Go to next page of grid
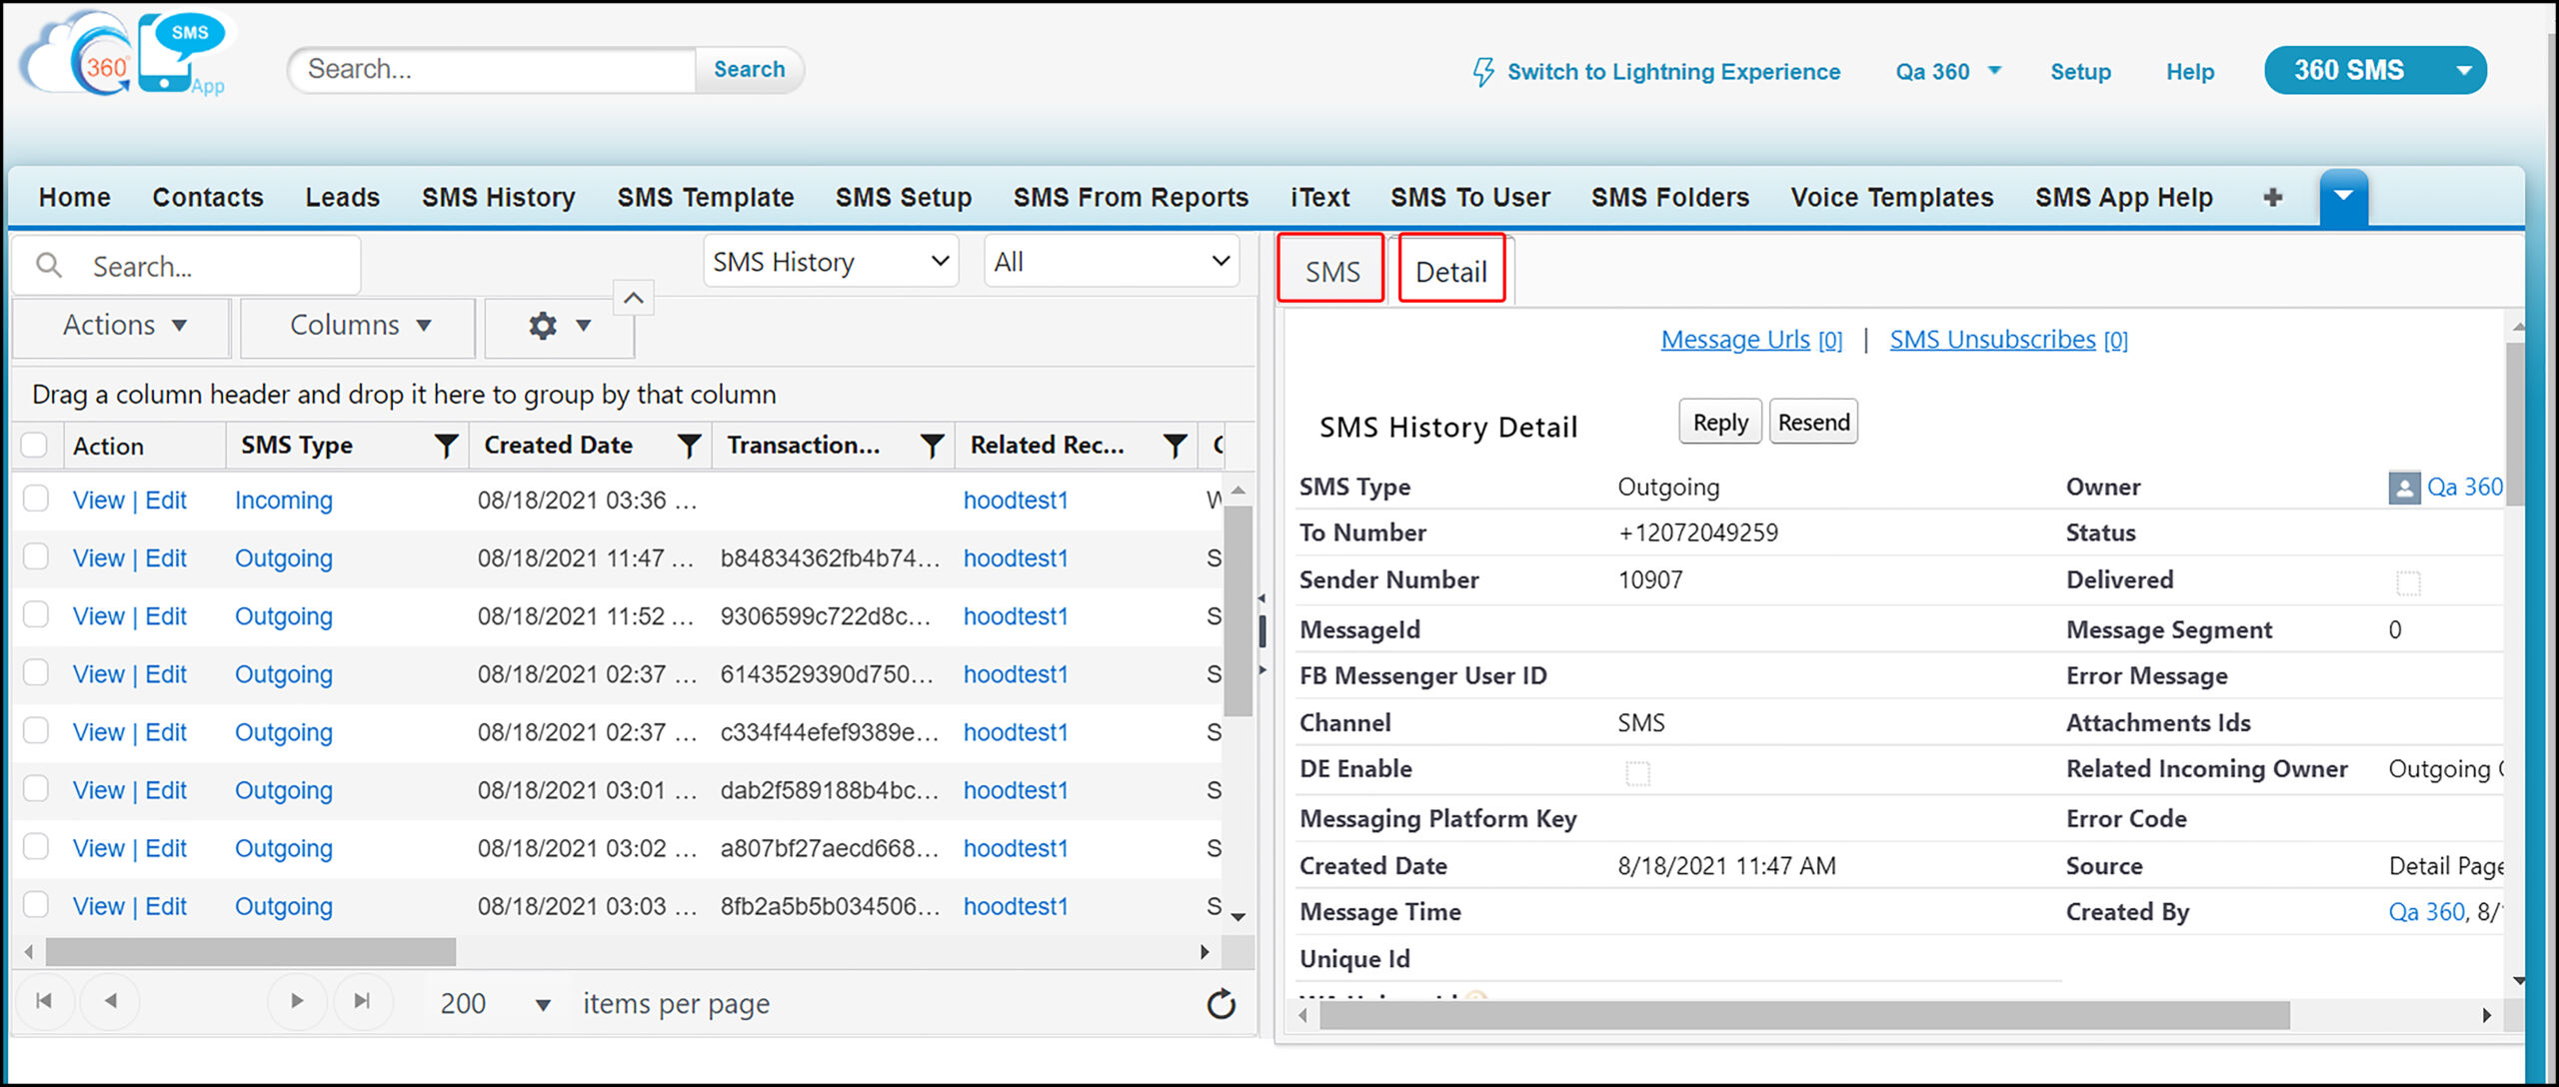2559x1087 pixels. coord(296,1001)
